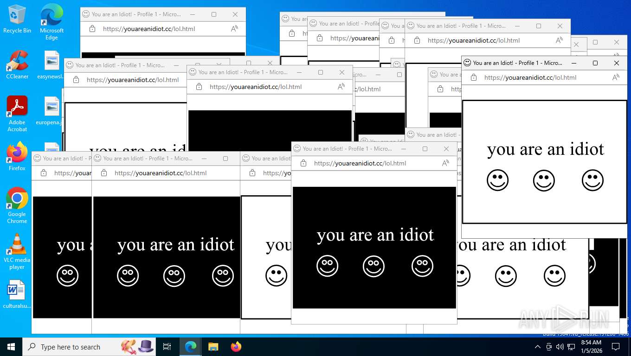Click the Read aloud icon in the top-left Edge window

click(x=234, y=29)
